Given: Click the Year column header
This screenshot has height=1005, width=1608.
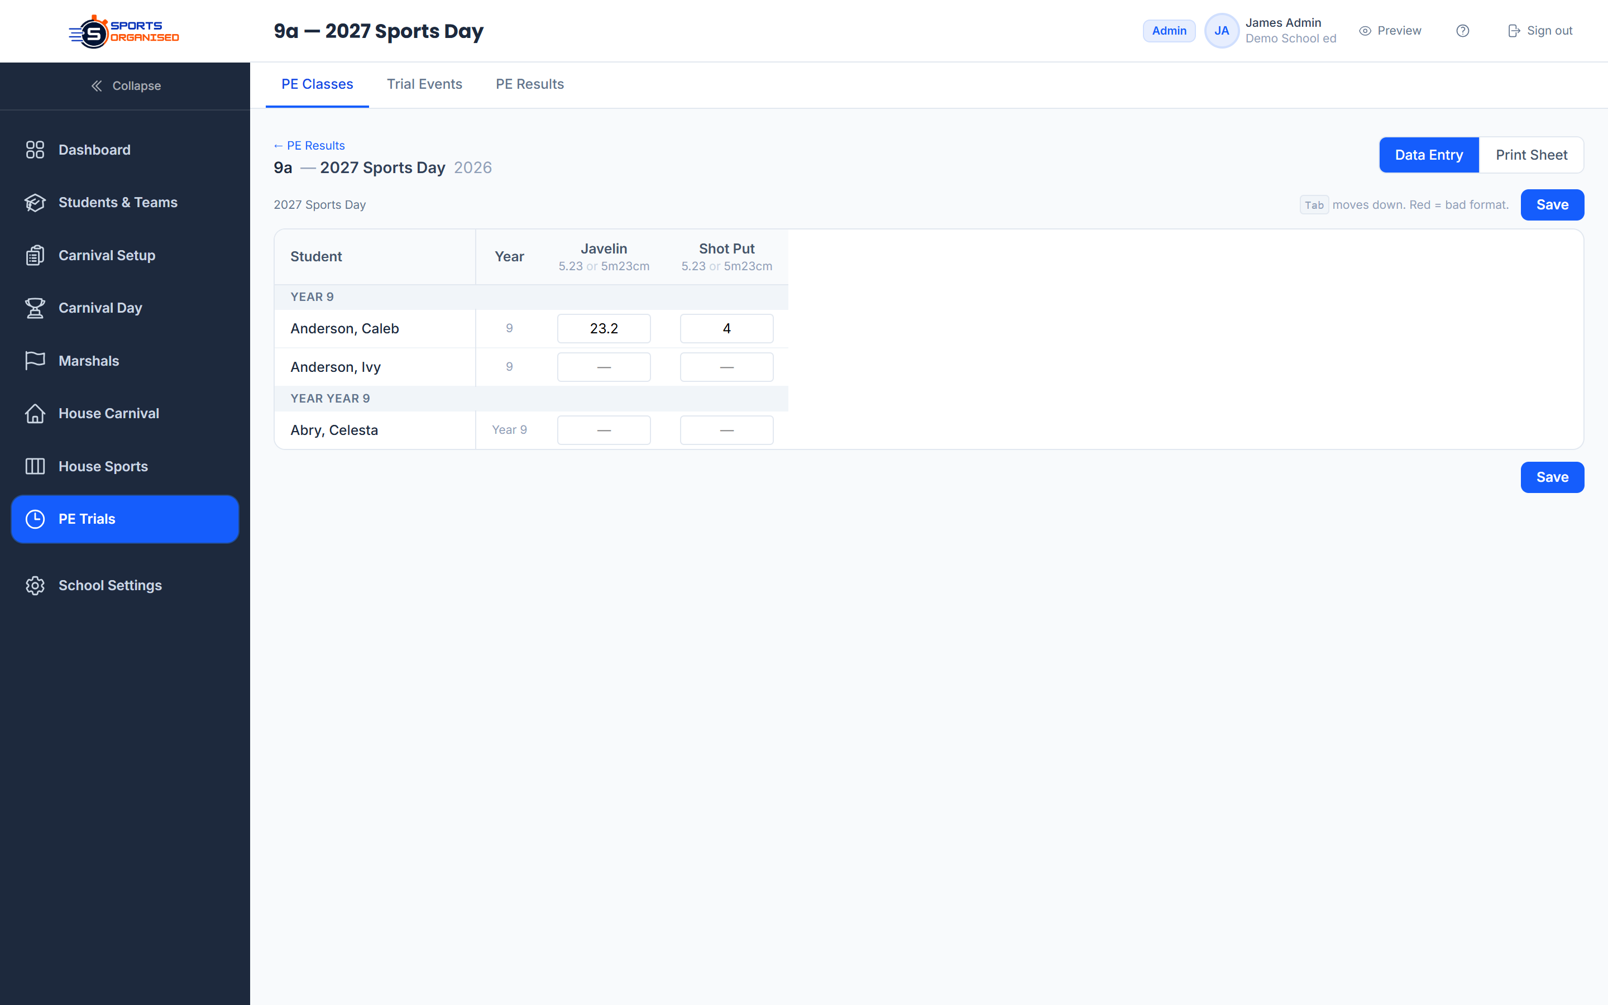Looking at the screenshot, I should tap(509, 257).
